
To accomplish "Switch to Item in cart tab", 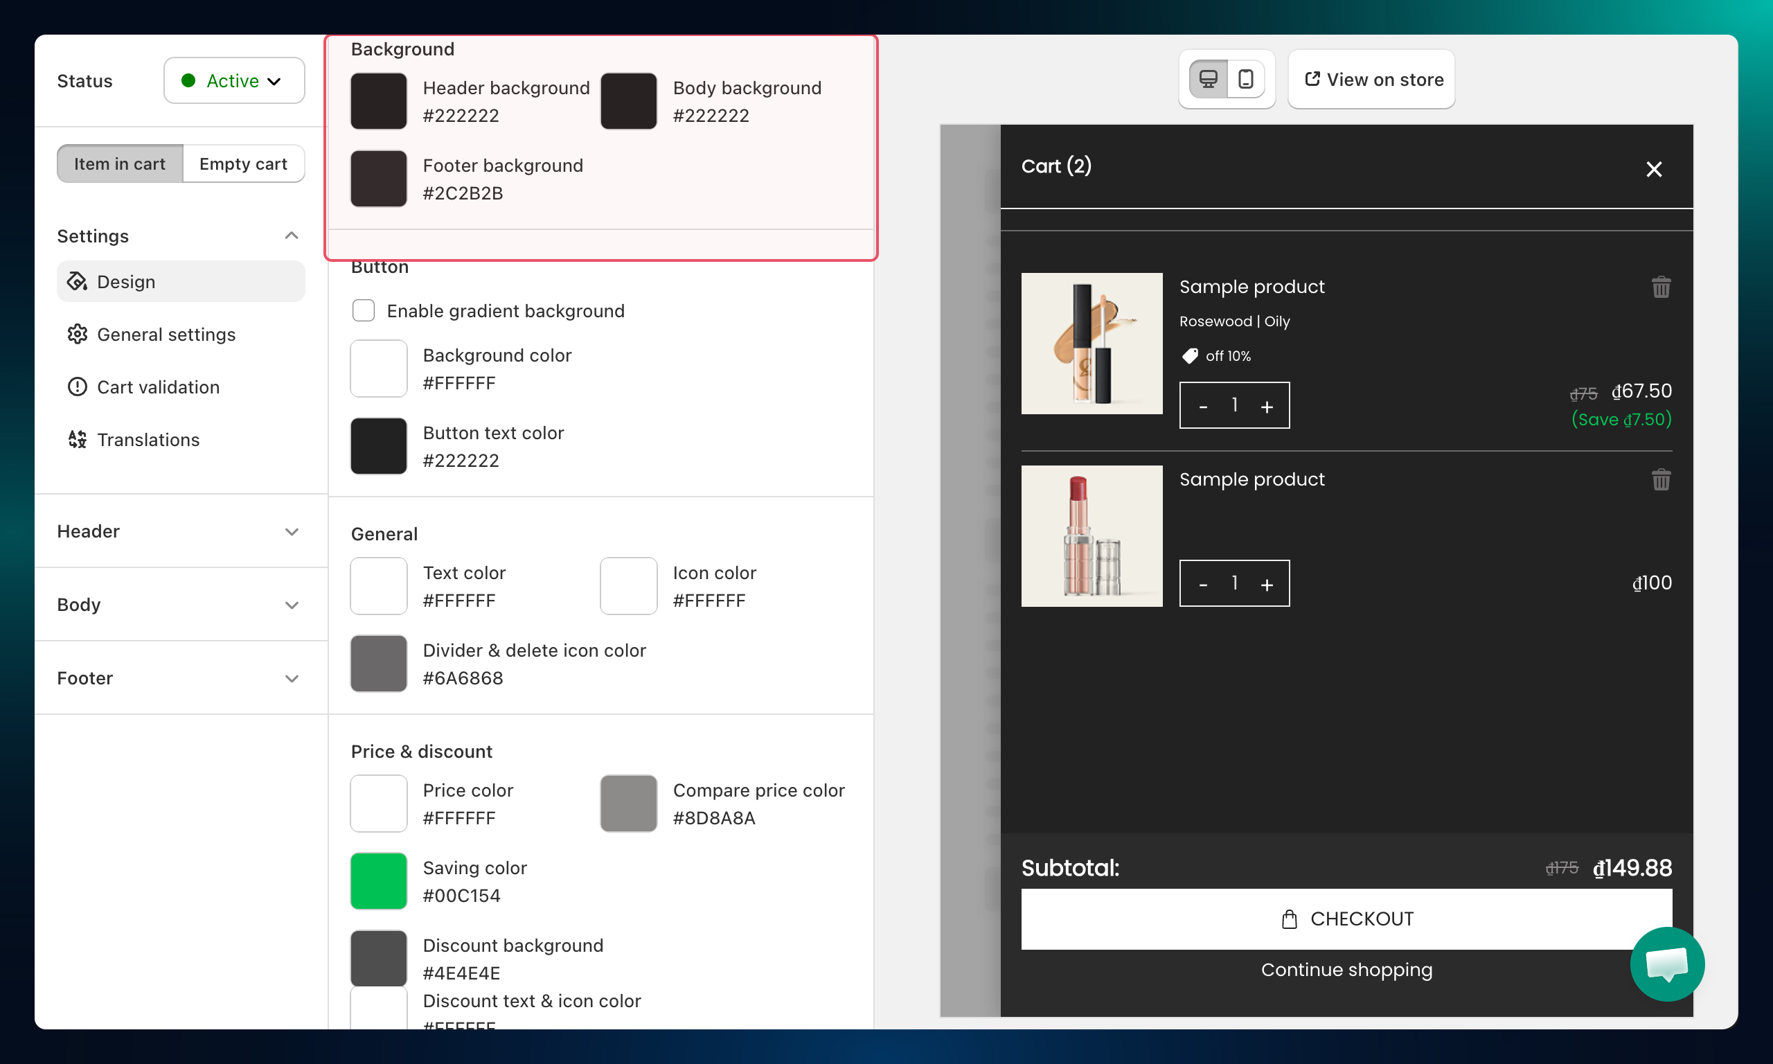I will (120, 163).
